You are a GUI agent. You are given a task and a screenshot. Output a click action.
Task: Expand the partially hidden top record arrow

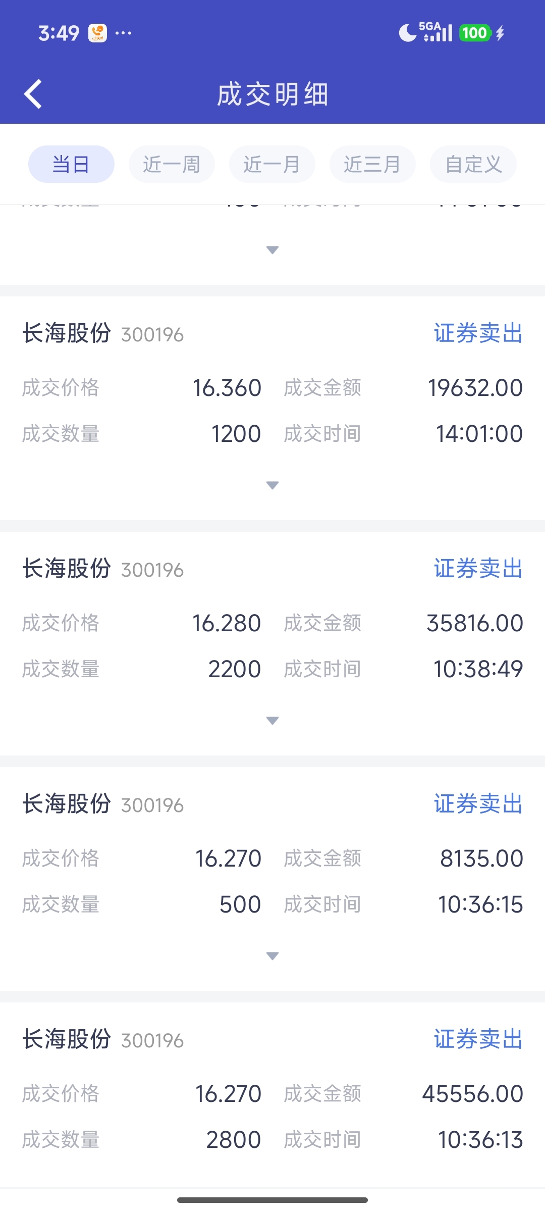pos(272,250)
